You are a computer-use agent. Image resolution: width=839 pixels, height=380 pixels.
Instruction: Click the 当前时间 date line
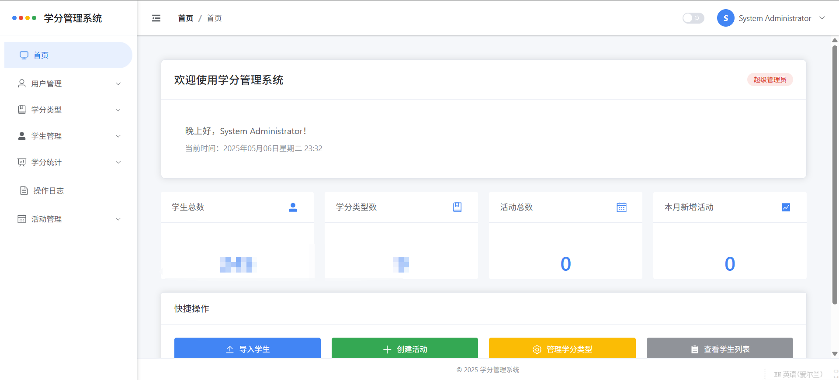(x=254, y=149)
